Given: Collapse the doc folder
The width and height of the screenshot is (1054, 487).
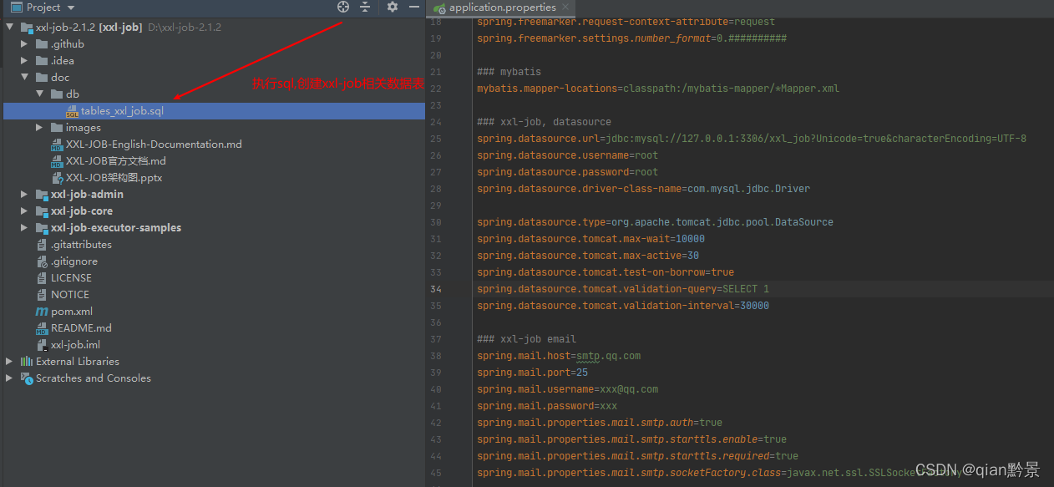Looking at the screenshot, I should (25, 78).
